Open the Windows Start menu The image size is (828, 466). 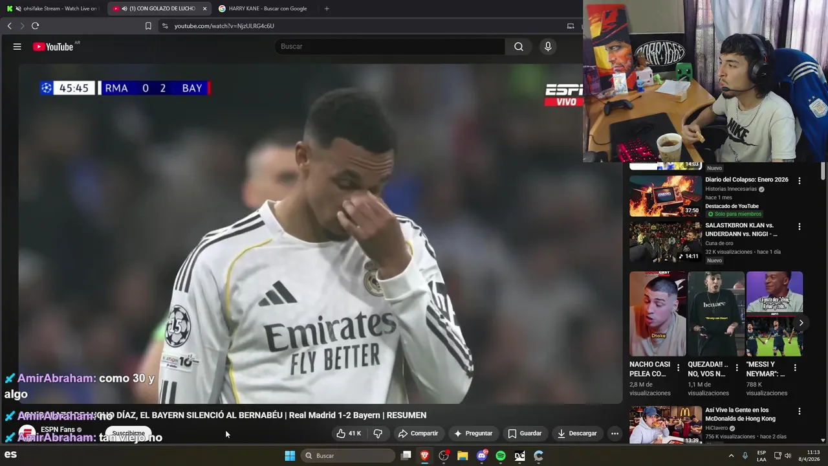(290, 456)
